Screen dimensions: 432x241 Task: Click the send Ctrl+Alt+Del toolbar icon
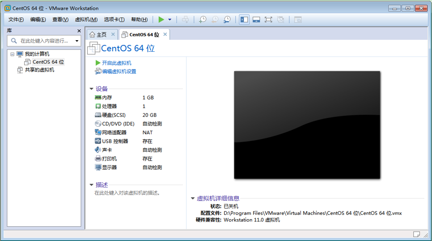tap(186, 20)
